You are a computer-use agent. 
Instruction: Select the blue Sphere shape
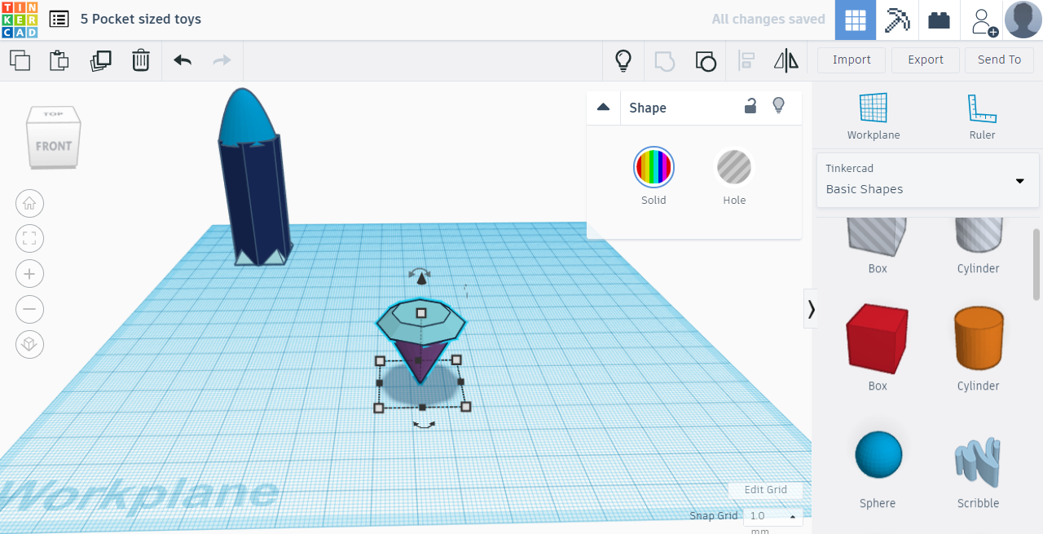(x=878, y=455)
